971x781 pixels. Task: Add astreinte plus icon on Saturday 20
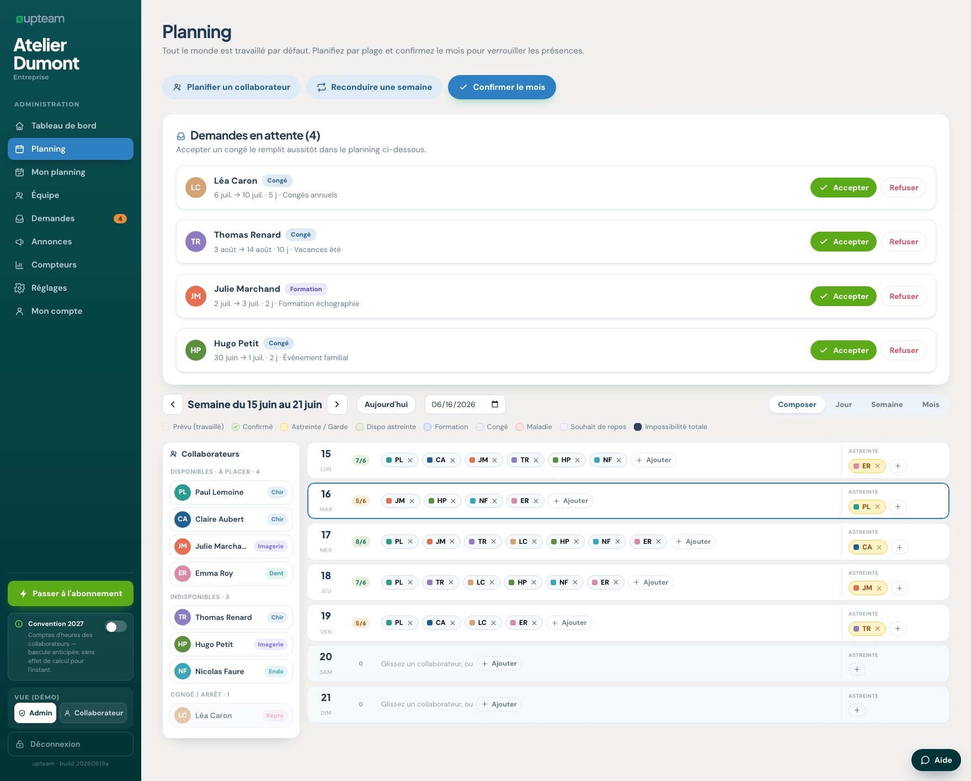click(857, 670)
